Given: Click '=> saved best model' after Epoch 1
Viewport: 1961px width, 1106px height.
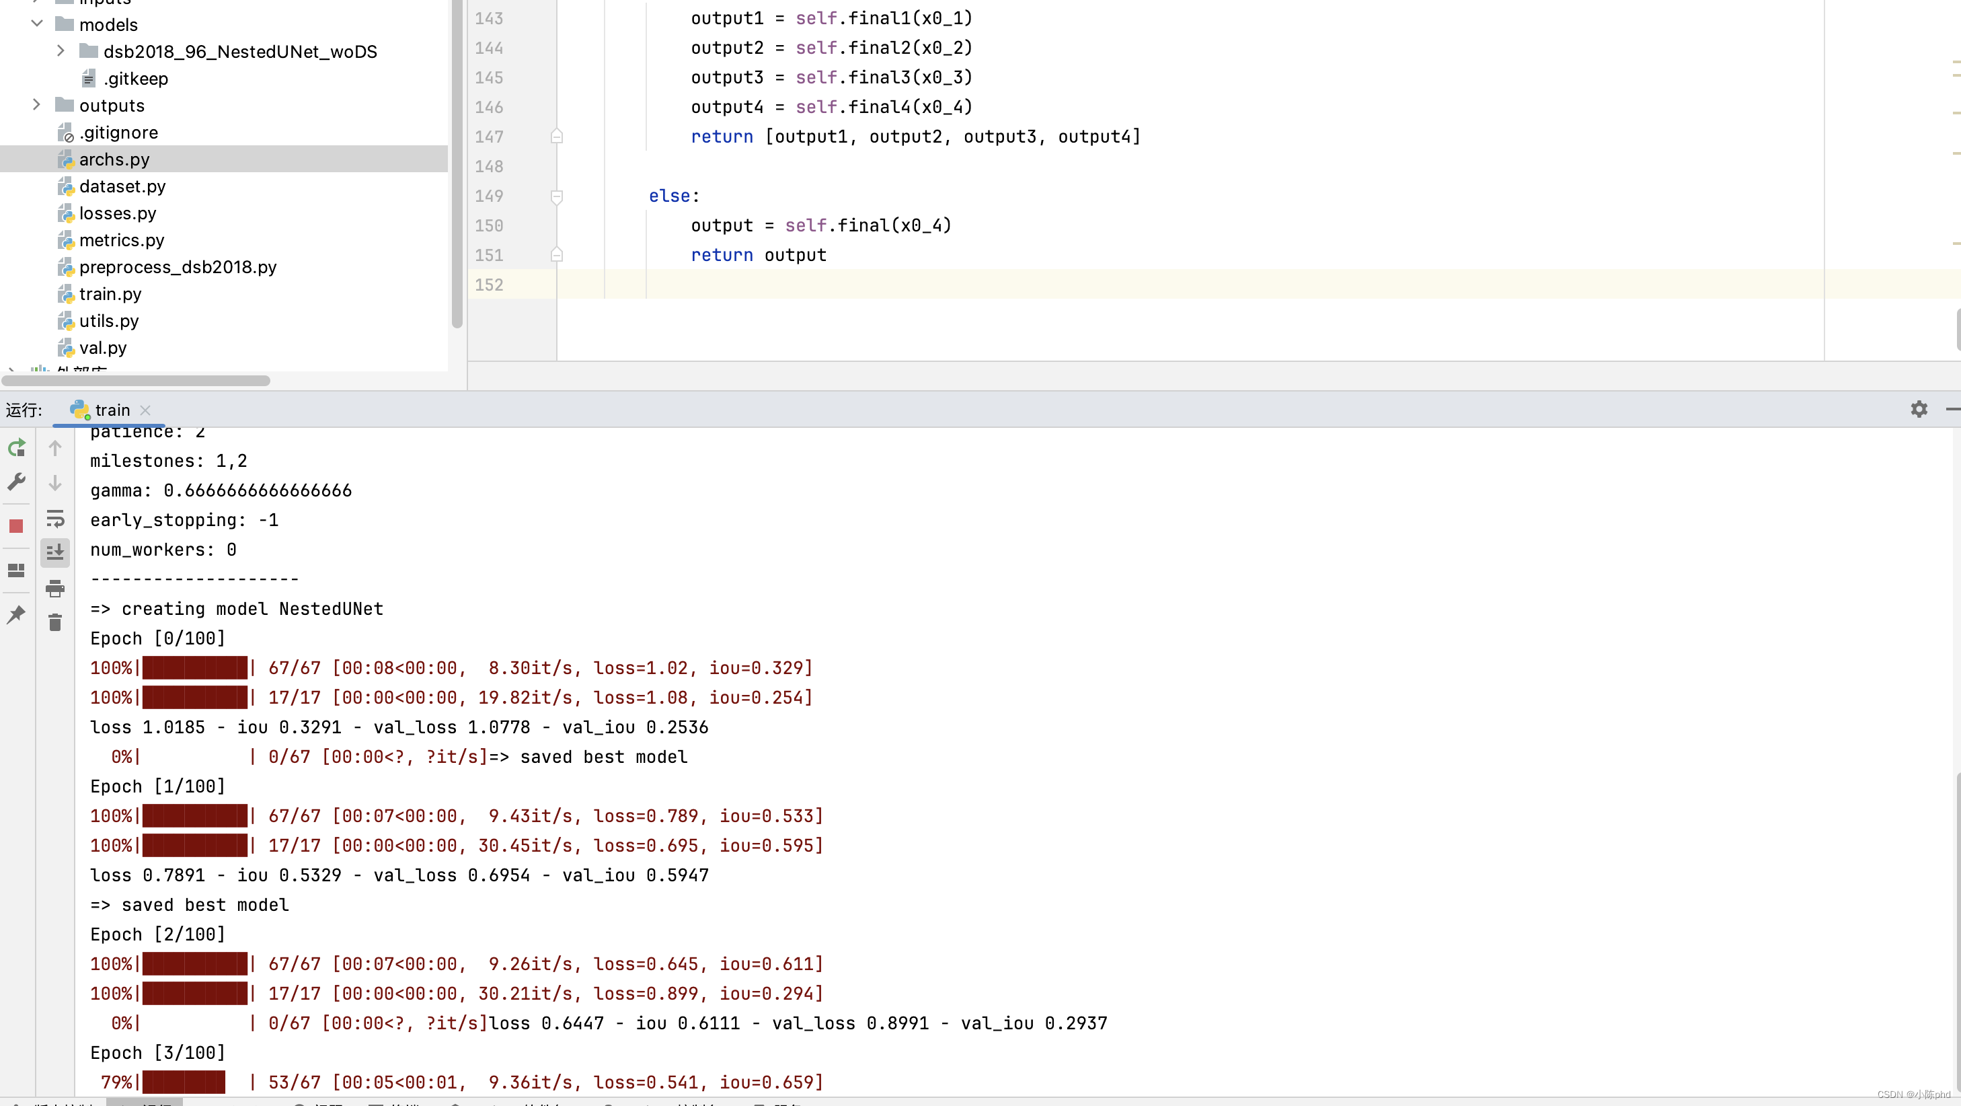Looking at the screenshot, I should coord(190,905).
